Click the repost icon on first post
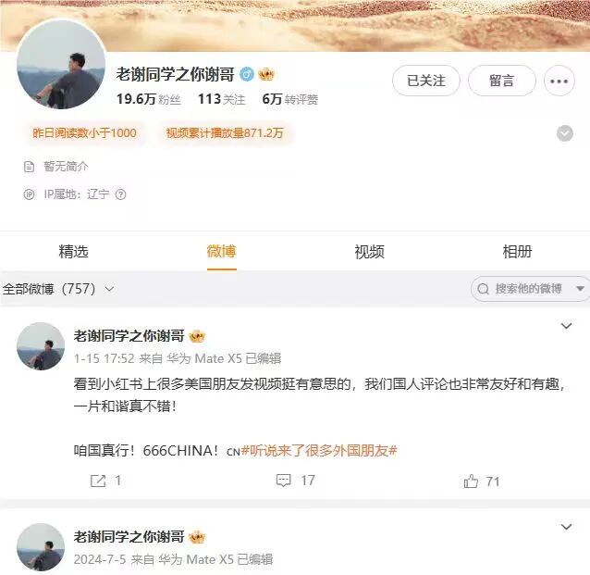This screenshot has height=575, width=590. 98,481
